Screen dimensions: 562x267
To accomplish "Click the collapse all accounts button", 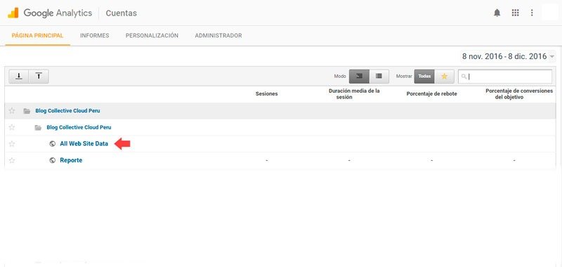I will point(39,77).
